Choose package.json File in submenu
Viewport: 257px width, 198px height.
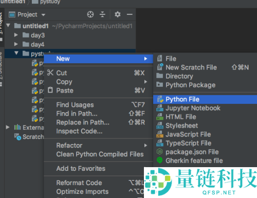pos(205,152)
